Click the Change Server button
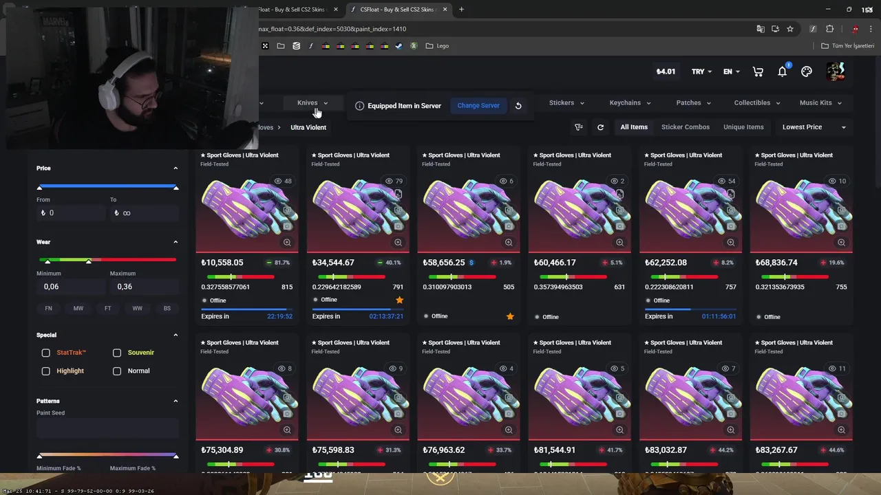The image size is (881, 495). coord(478,106)
